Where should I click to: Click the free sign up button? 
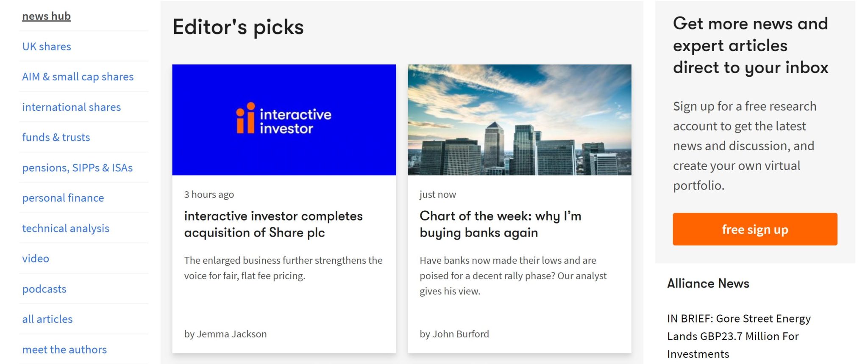pyautogui.click(x=755, y=229)
